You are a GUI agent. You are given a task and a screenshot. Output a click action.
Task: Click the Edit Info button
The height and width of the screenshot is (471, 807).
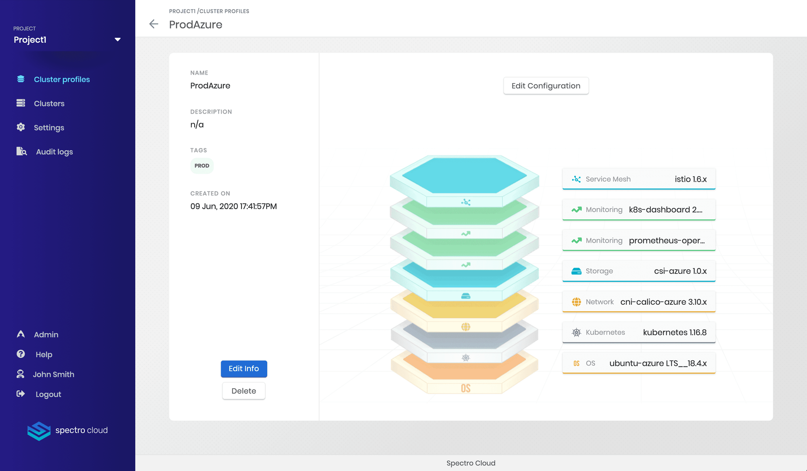(244, 369)
